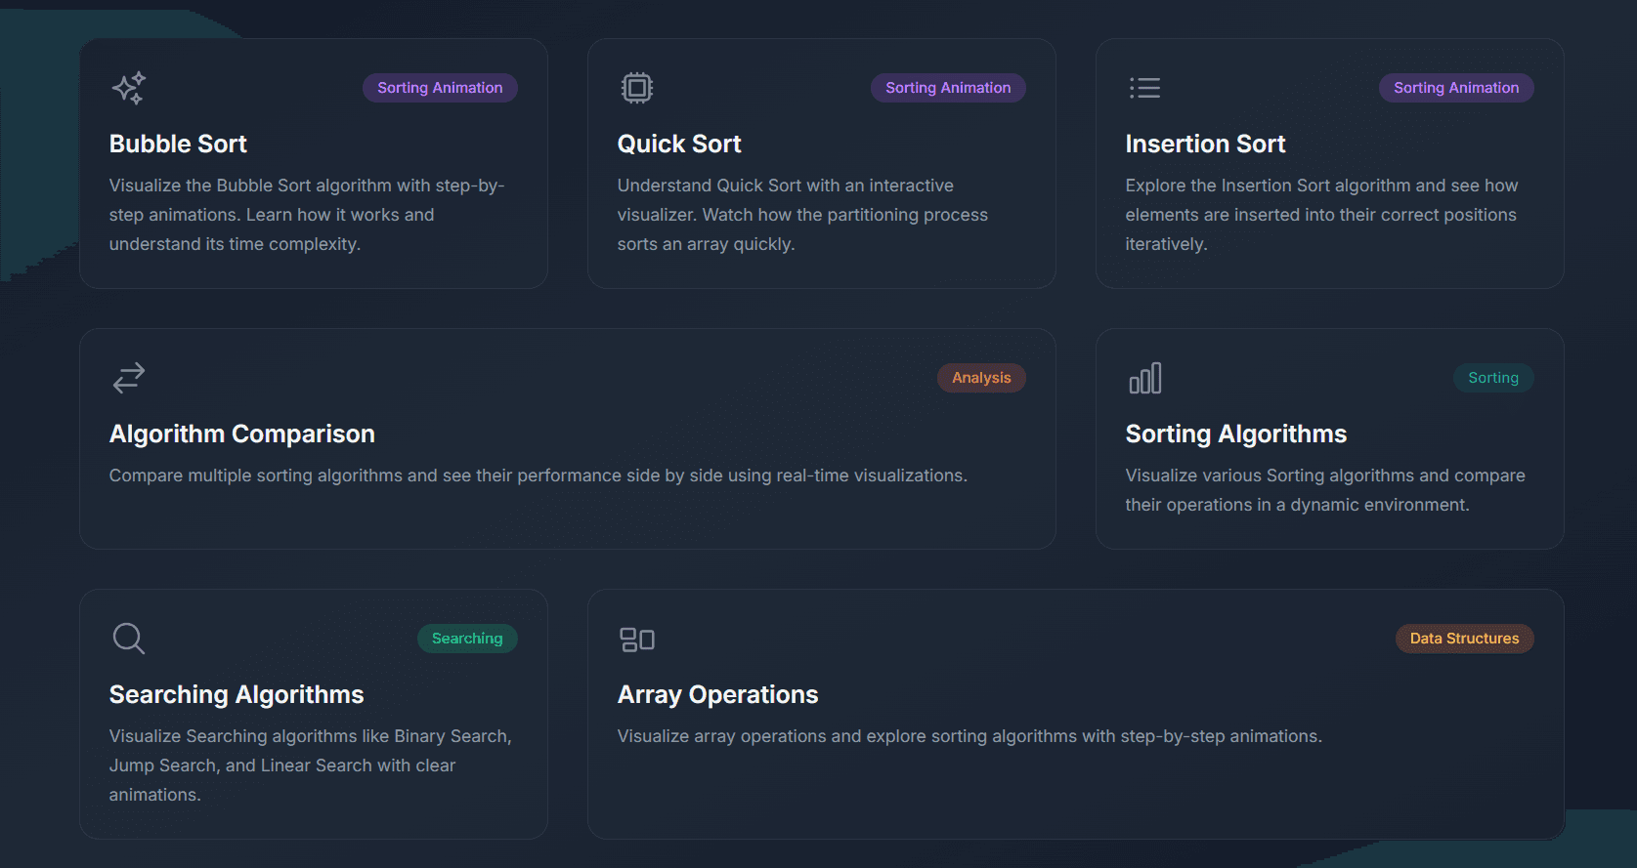This screenshot has height=868, width=1637.
Task: Click the green Sorting tag
Action: pyautogui.click(x=1493, y=378)
